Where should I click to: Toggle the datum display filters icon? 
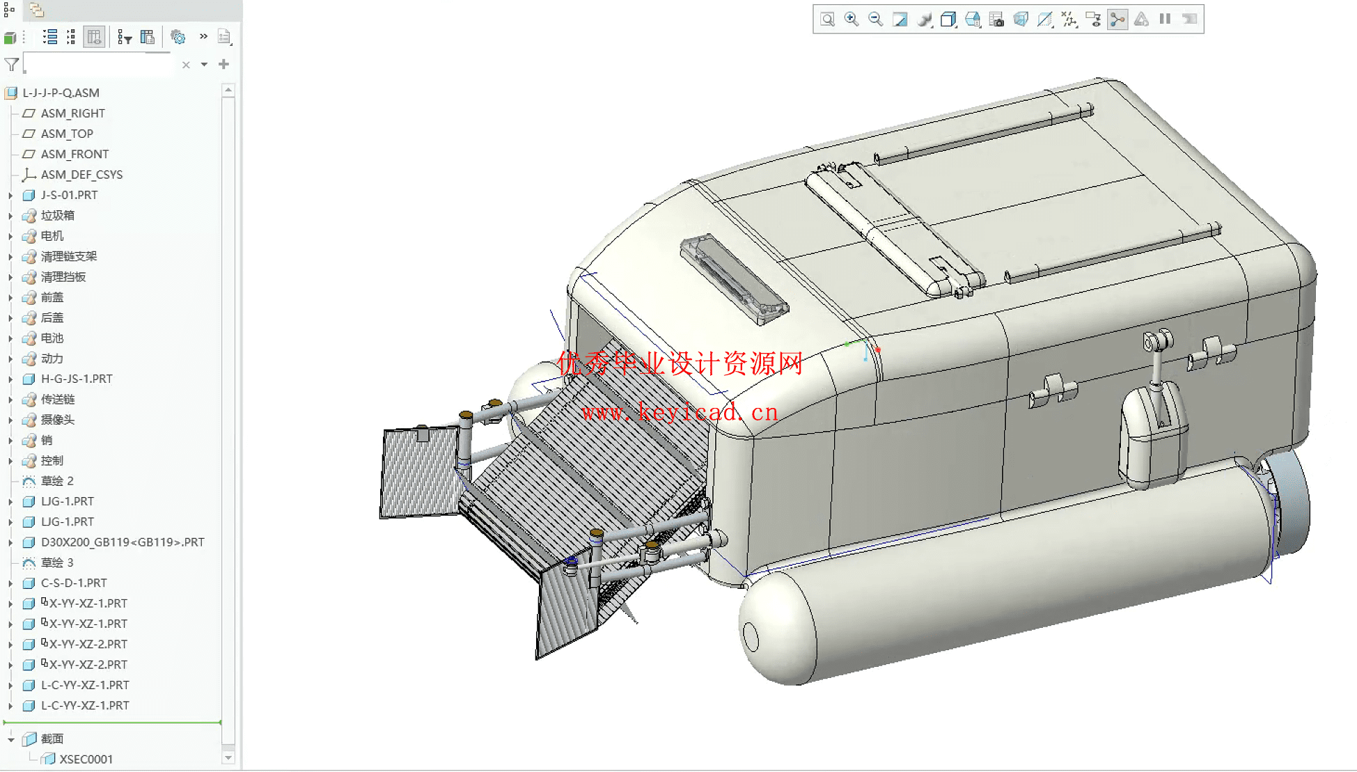(x=1069, y=19)
